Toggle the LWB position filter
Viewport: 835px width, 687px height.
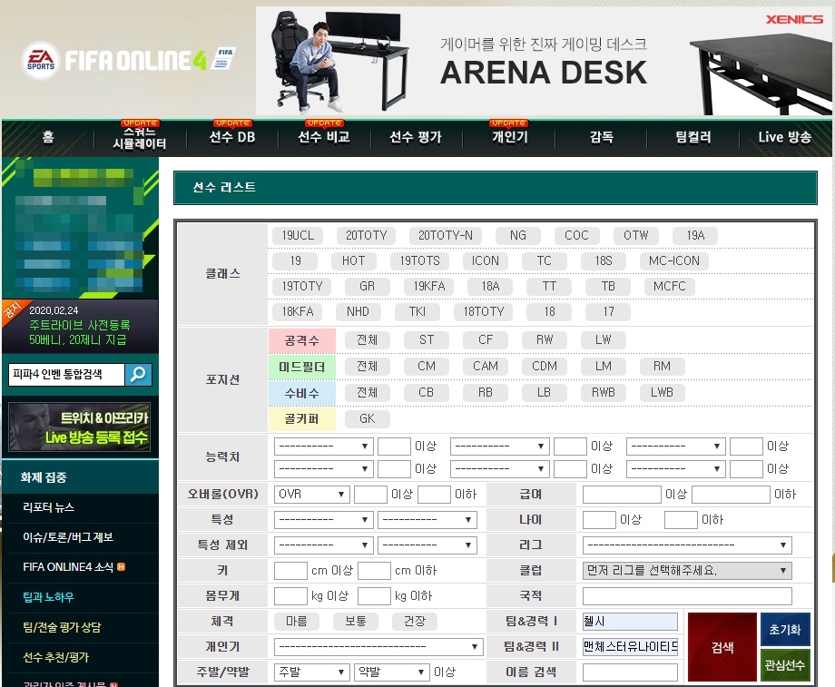(662, 392)
